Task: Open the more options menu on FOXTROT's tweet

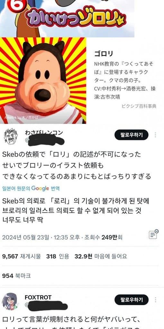Action: click(155, 300)
